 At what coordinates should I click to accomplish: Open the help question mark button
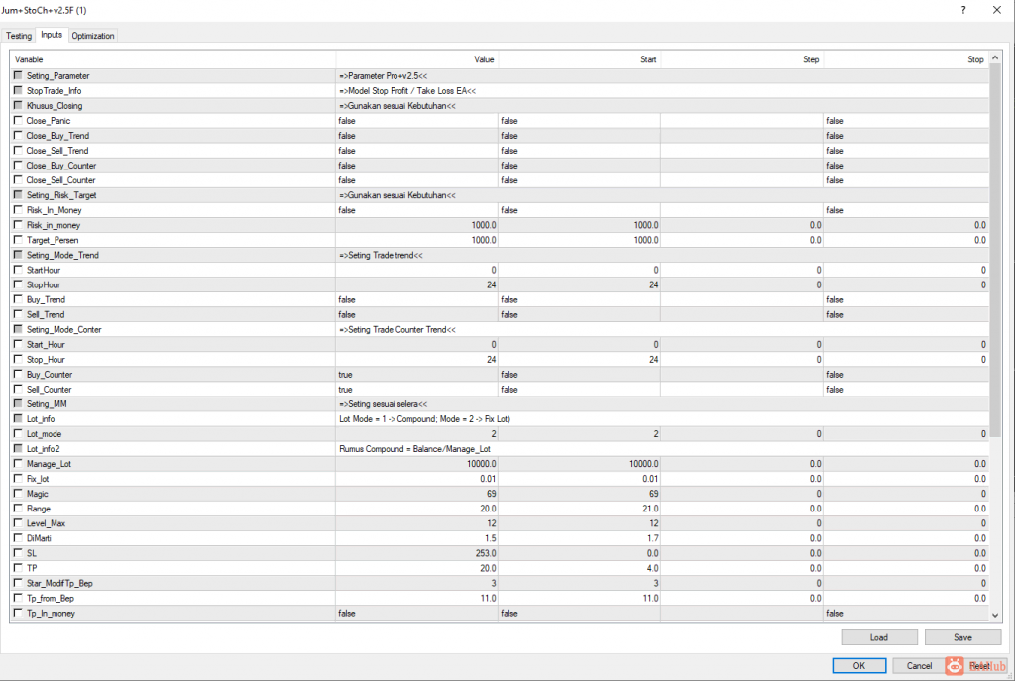click(x=963, y=10)
